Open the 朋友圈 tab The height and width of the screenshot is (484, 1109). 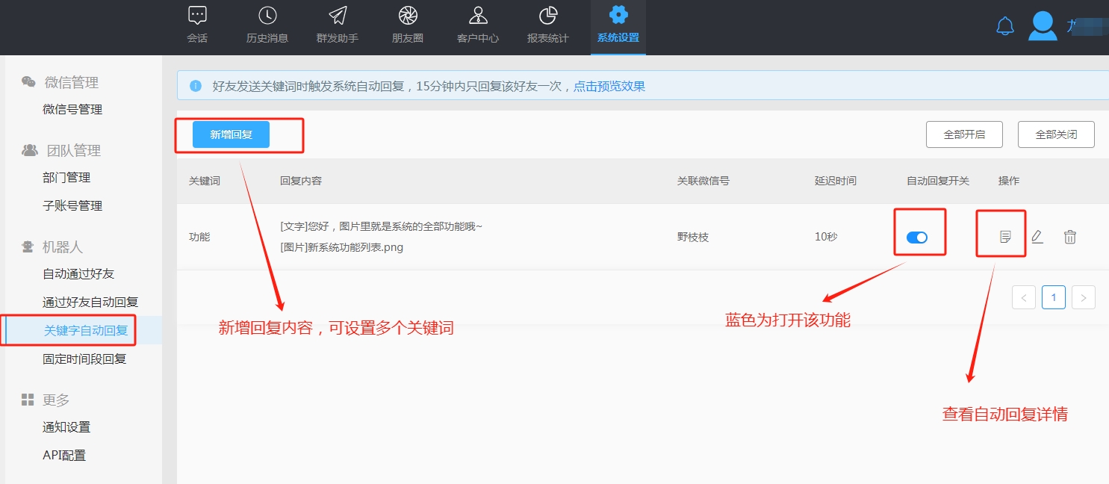click(408, 25)
